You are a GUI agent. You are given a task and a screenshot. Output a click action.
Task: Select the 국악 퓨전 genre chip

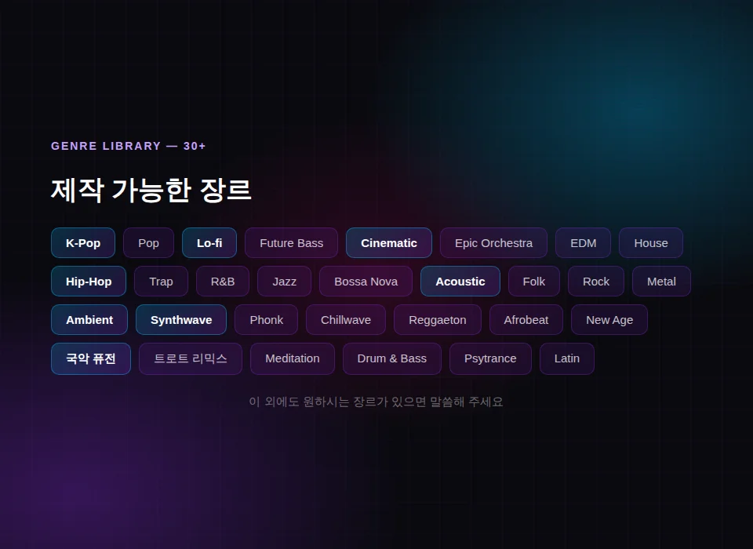pyautogui.click(x=91, y=358)
